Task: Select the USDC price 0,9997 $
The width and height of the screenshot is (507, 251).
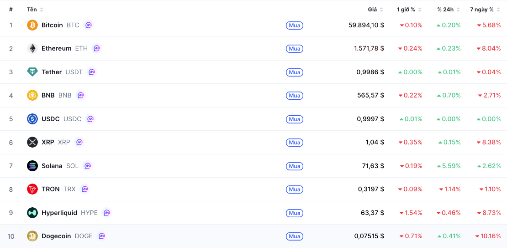Action: 370,119
